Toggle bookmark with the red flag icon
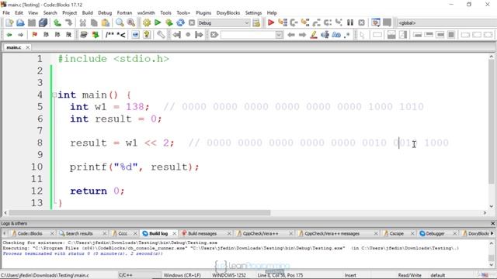The width and height of the screenshot is (497, 279). (34, 34)
